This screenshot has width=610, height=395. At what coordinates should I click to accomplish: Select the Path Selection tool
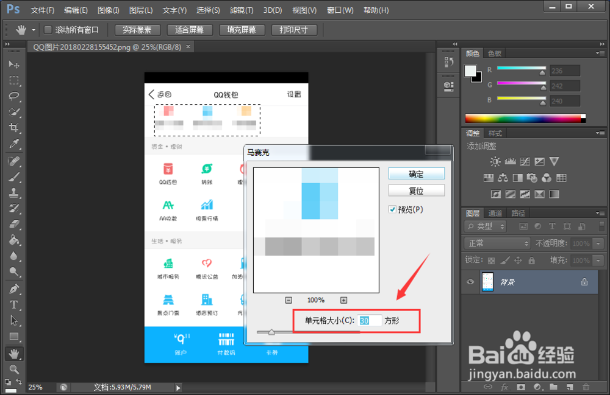click(14, 321)
